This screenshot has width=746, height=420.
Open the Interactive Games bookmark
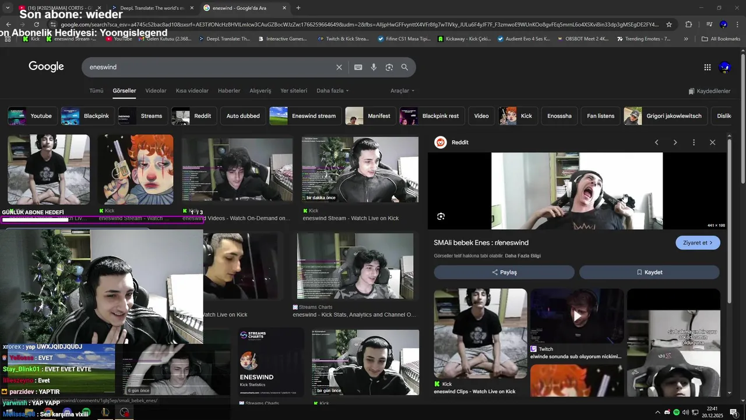coord(282,39)
